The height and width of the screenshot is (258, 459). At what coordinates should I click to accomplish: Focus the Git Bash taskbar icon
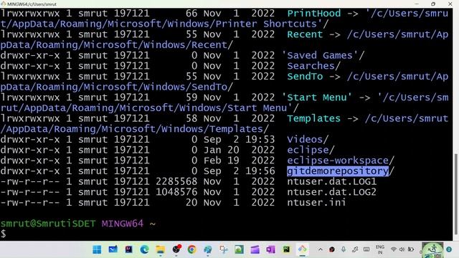tap(302, 249)
